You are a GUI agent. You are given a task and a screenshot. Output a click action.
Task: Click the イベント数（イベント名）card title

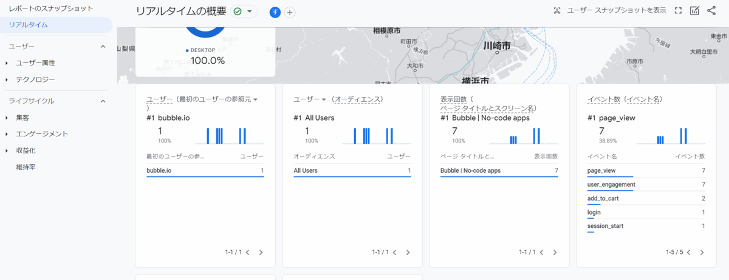point(625,99)
